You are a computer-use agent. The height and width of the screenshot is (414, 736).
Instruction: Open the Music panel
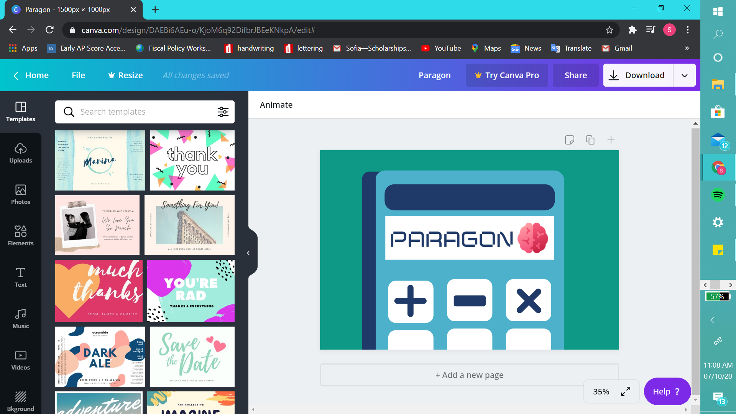click(21, 319)
